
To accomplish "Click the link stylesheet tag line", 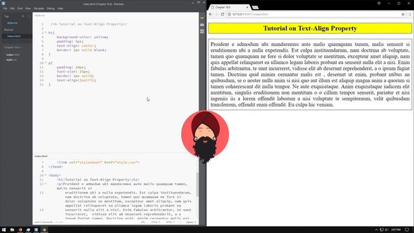I will [98, 162].
